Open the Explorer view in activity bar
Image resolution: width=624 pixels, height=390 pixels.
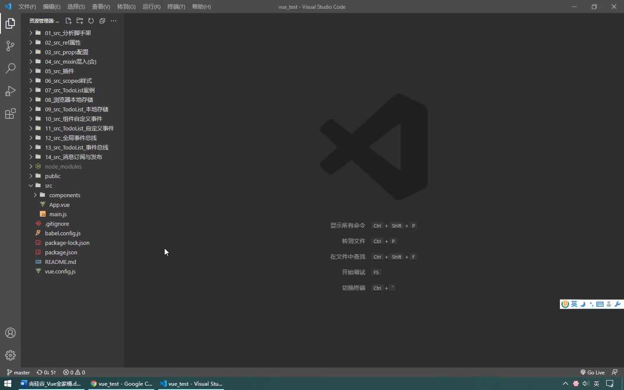click(10, 23)
